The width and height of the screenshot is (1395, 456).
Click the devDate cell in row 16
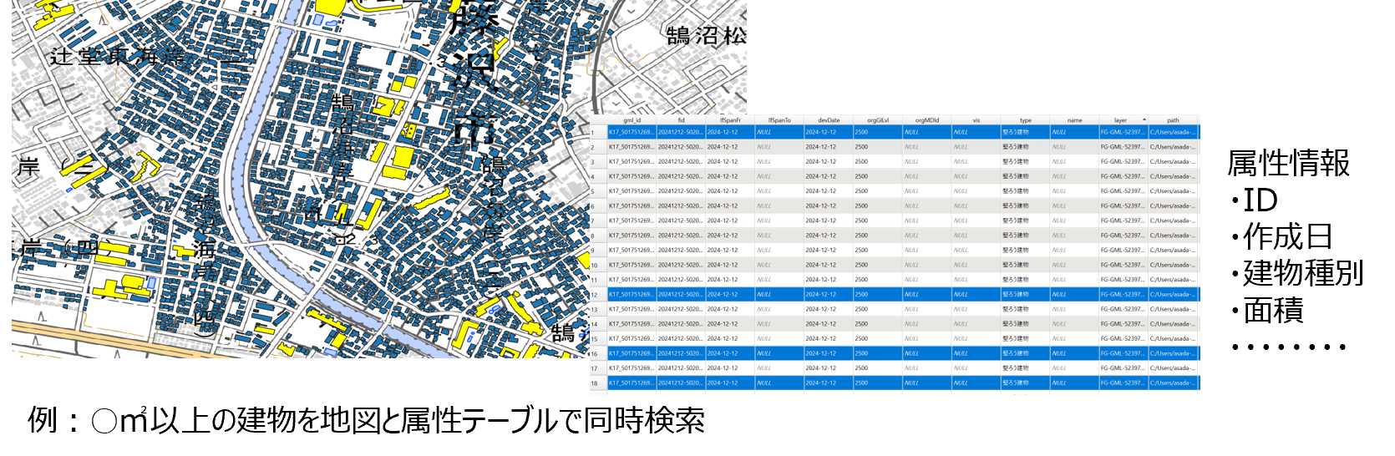point(829,353)
